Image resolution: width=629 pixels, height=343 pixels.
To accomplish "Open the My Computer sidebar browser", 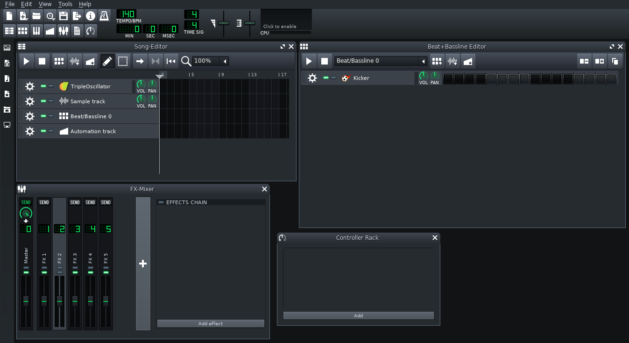I will pos(7,125).
